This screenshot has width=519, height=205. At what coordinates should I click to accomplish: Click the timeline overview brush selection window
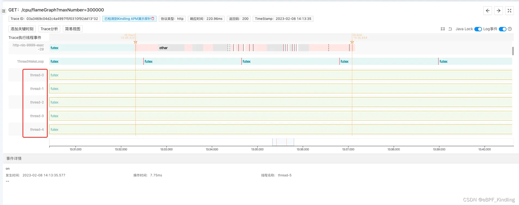coord(283,142)
